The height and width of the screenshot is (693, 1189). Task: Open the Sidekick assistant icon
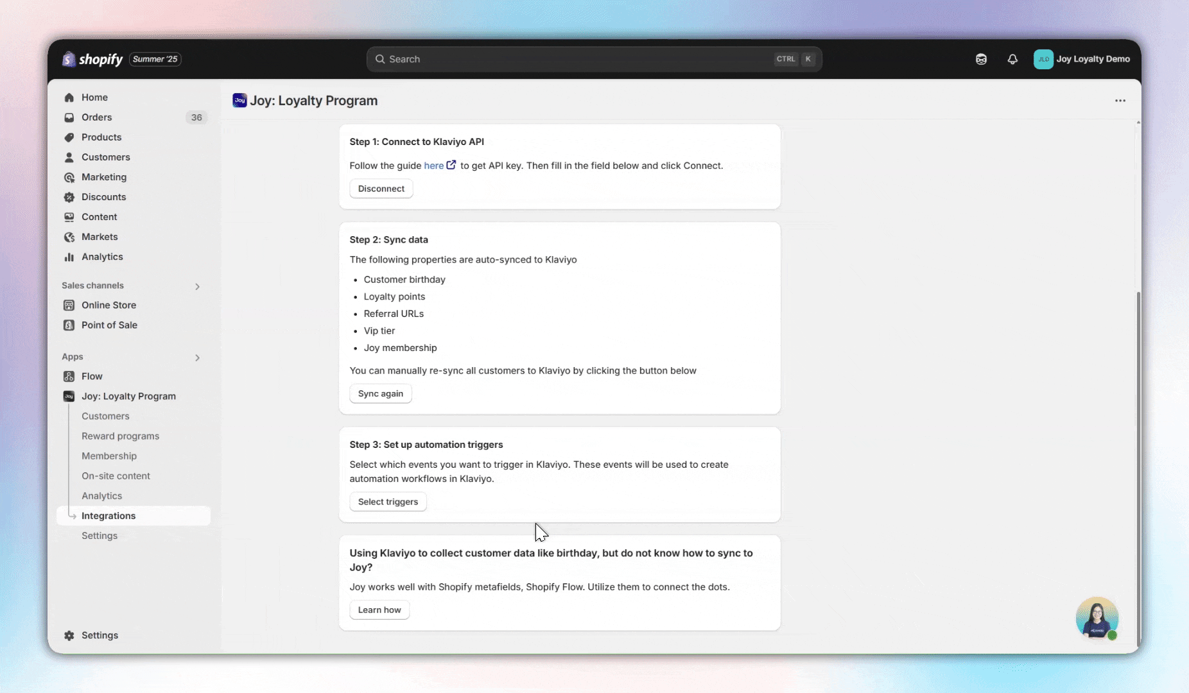coord(981,59)
